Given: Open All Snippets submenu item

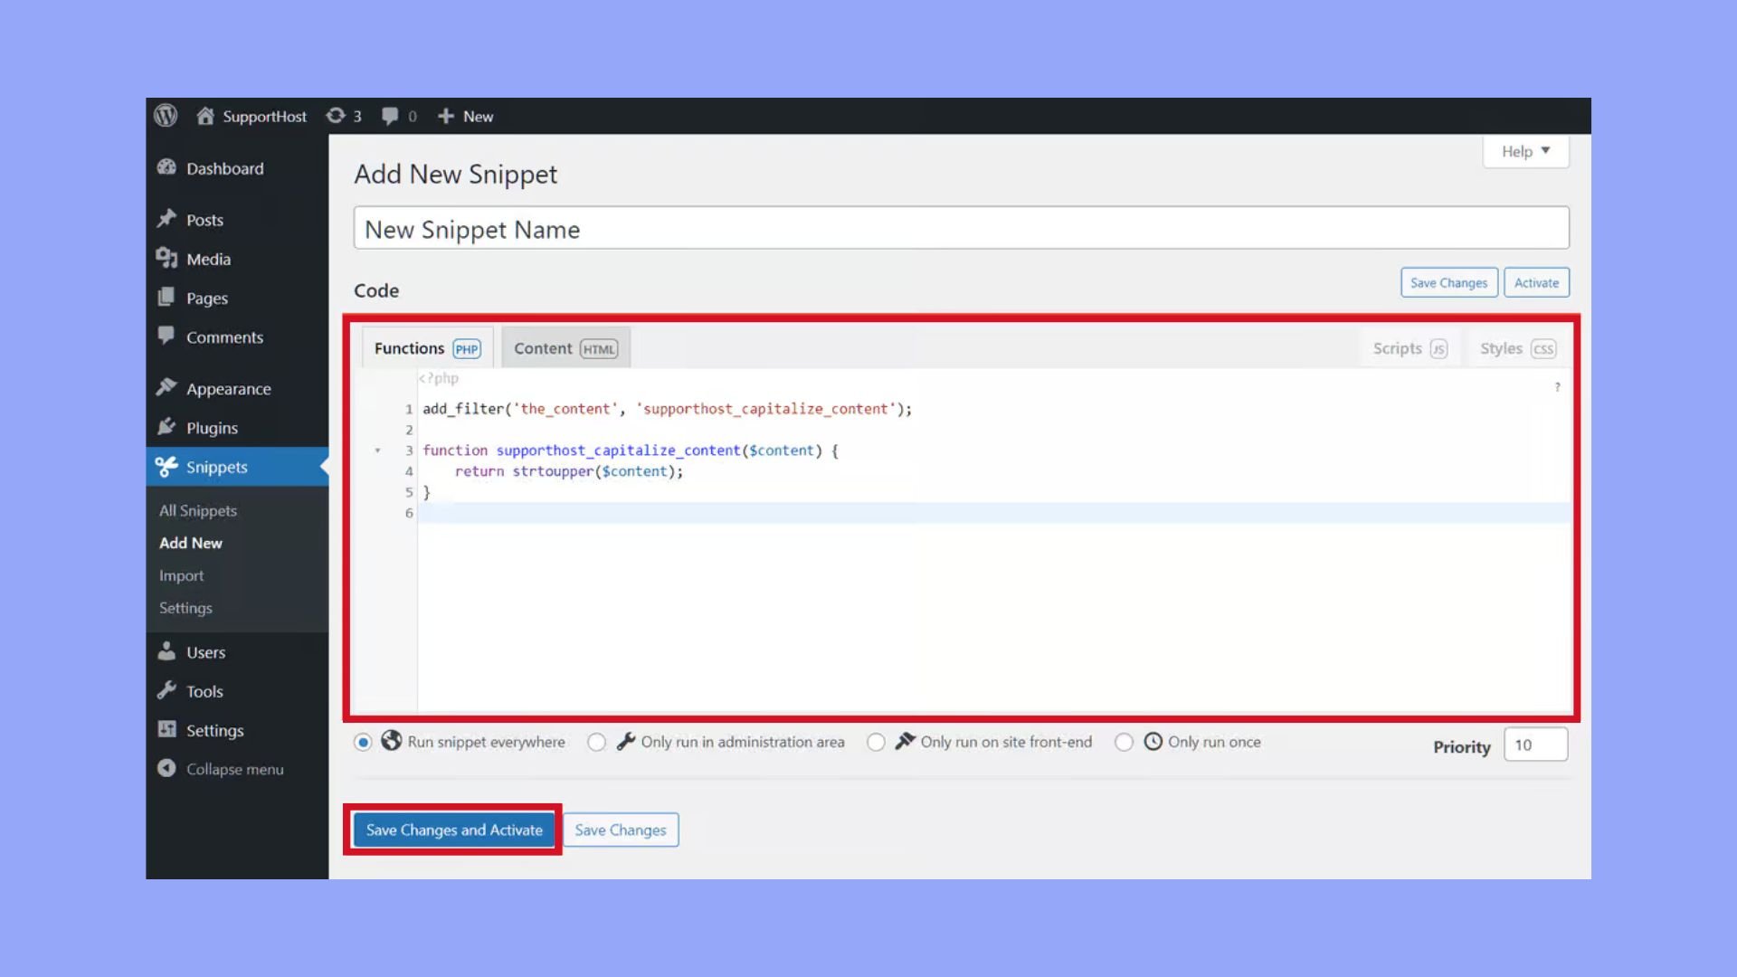Looking at the screenshot, I should pos(198,510).
